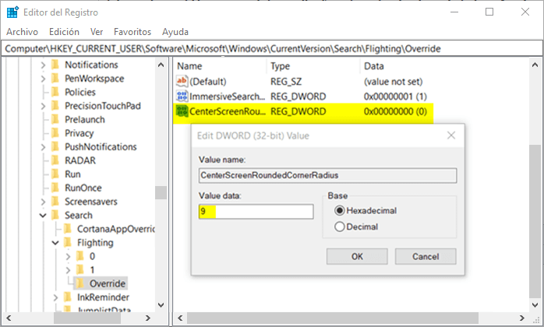Click the tree pane vertical scrollbar thumb
544x327 pixels.
click(161, 193)
